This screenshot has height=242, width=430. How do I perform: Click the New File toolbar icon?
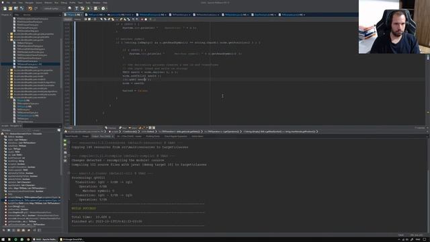coord(5,9)
